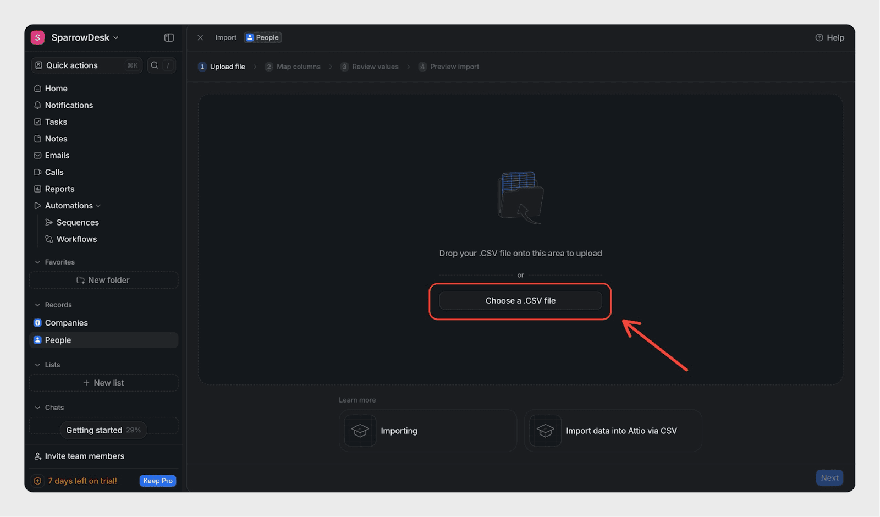Open Workflows under Automations
880x517 pixels.
pos(76,239)
